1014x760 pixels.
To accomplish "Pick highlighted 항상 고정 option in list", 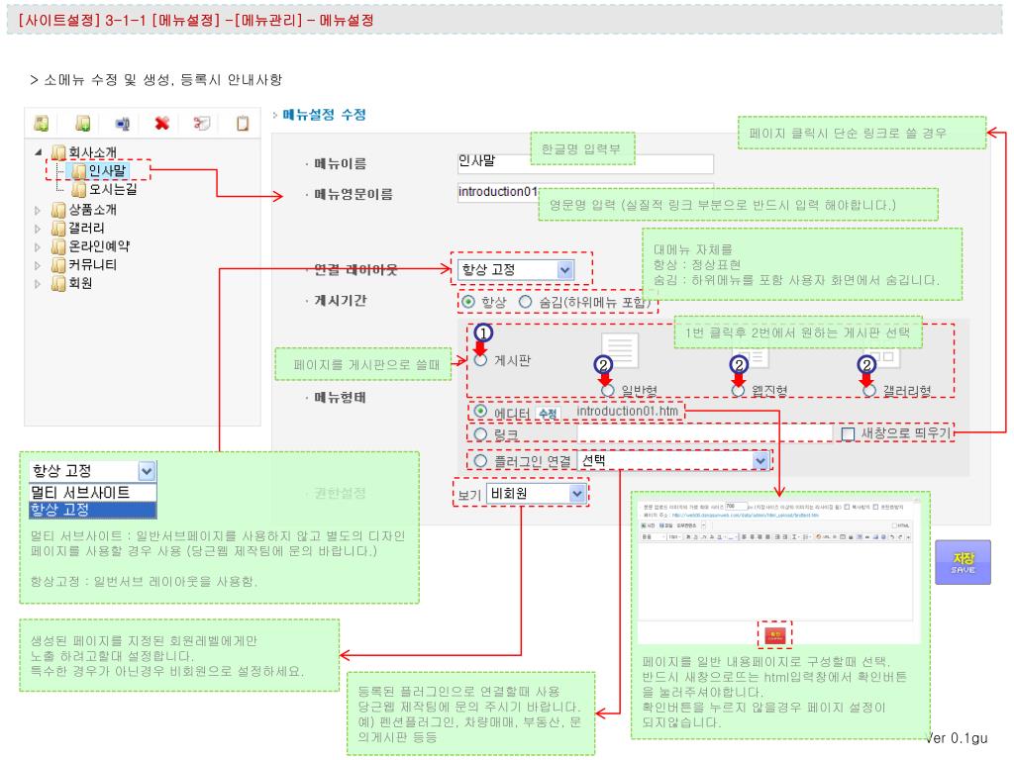I will point(92,510).
